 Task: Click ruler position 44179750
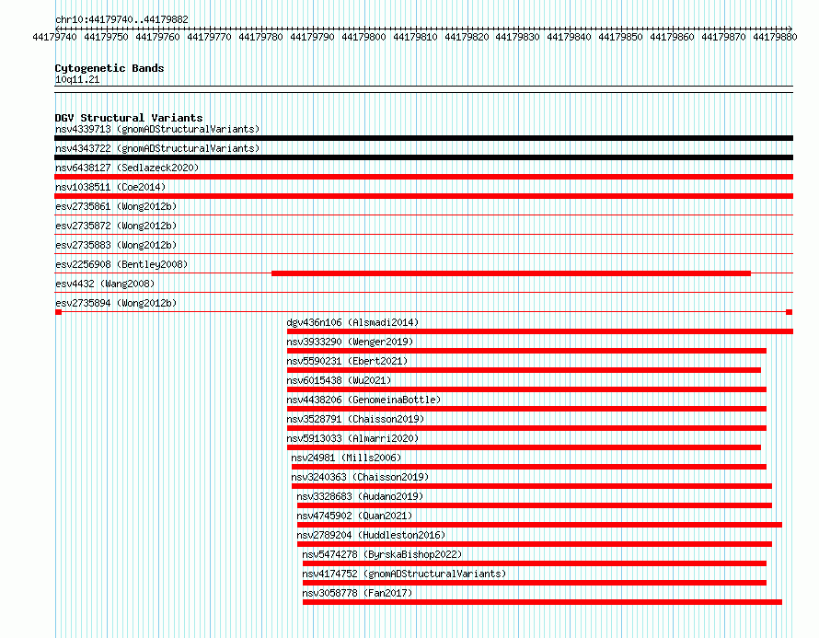point(106,37)
